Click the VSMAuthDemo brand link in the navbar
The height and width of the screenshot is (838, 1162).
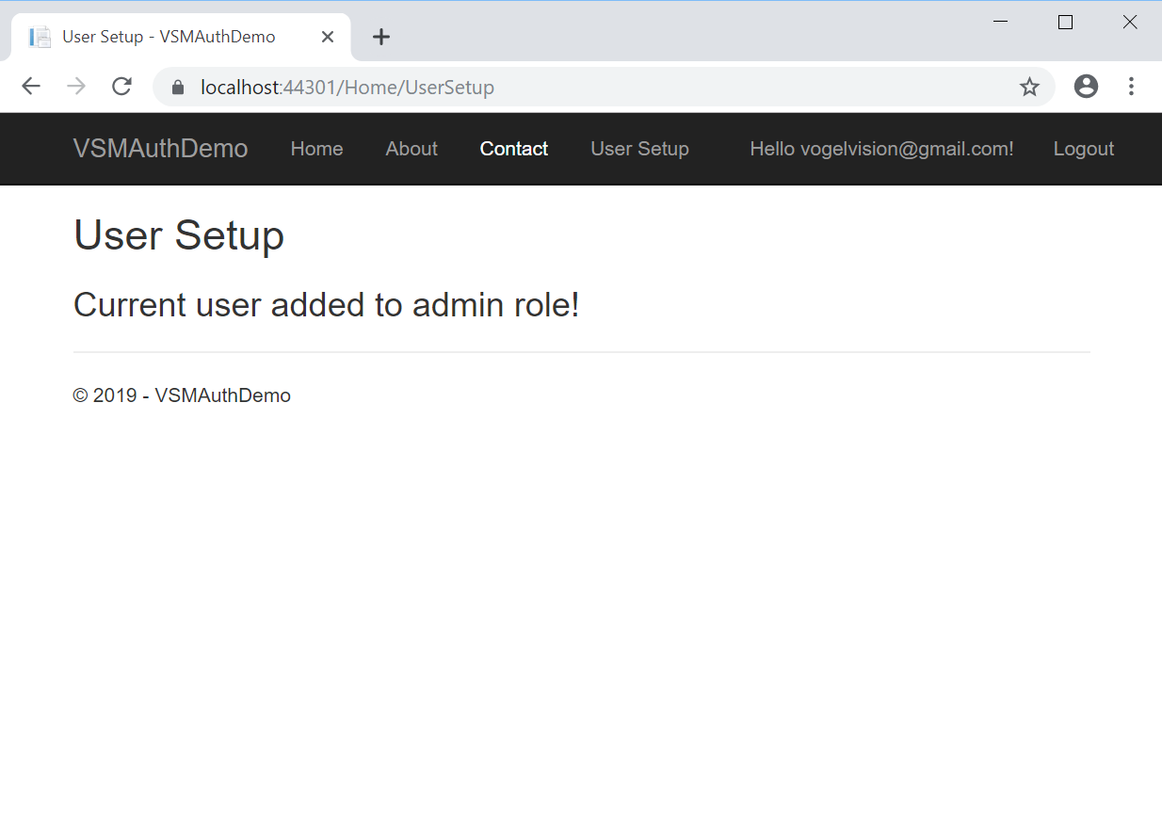pyautogui.click(x=160, y=149)
